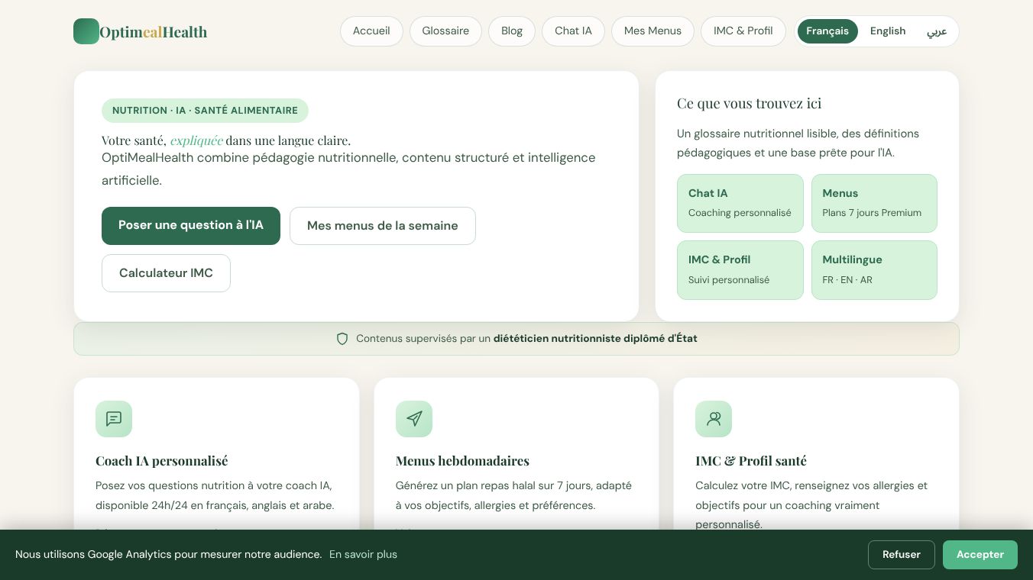Open the Calculateur IMC button

pos(166,273)
